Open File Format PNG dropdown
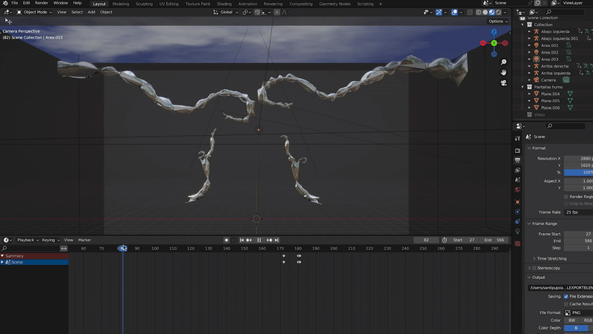 click(578, 312)
